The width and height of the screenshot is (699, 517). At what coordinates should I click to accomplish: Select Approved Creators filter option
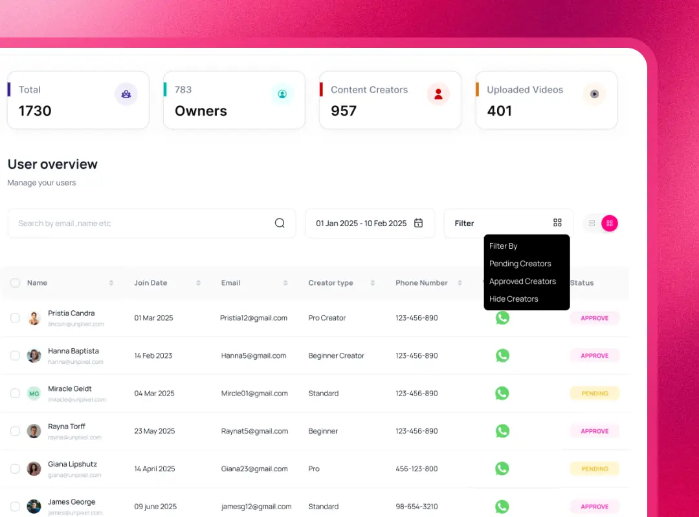[522, 281]
